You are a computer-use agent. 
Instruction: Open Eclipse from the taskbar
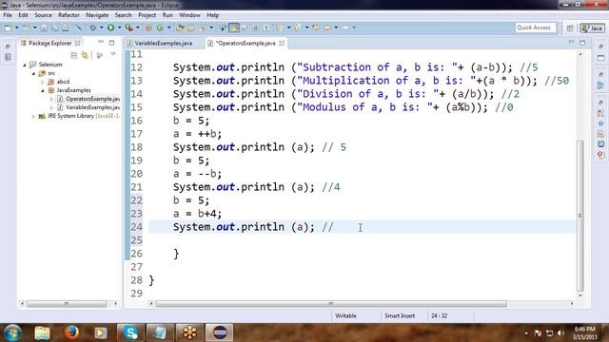click(219, 332)
